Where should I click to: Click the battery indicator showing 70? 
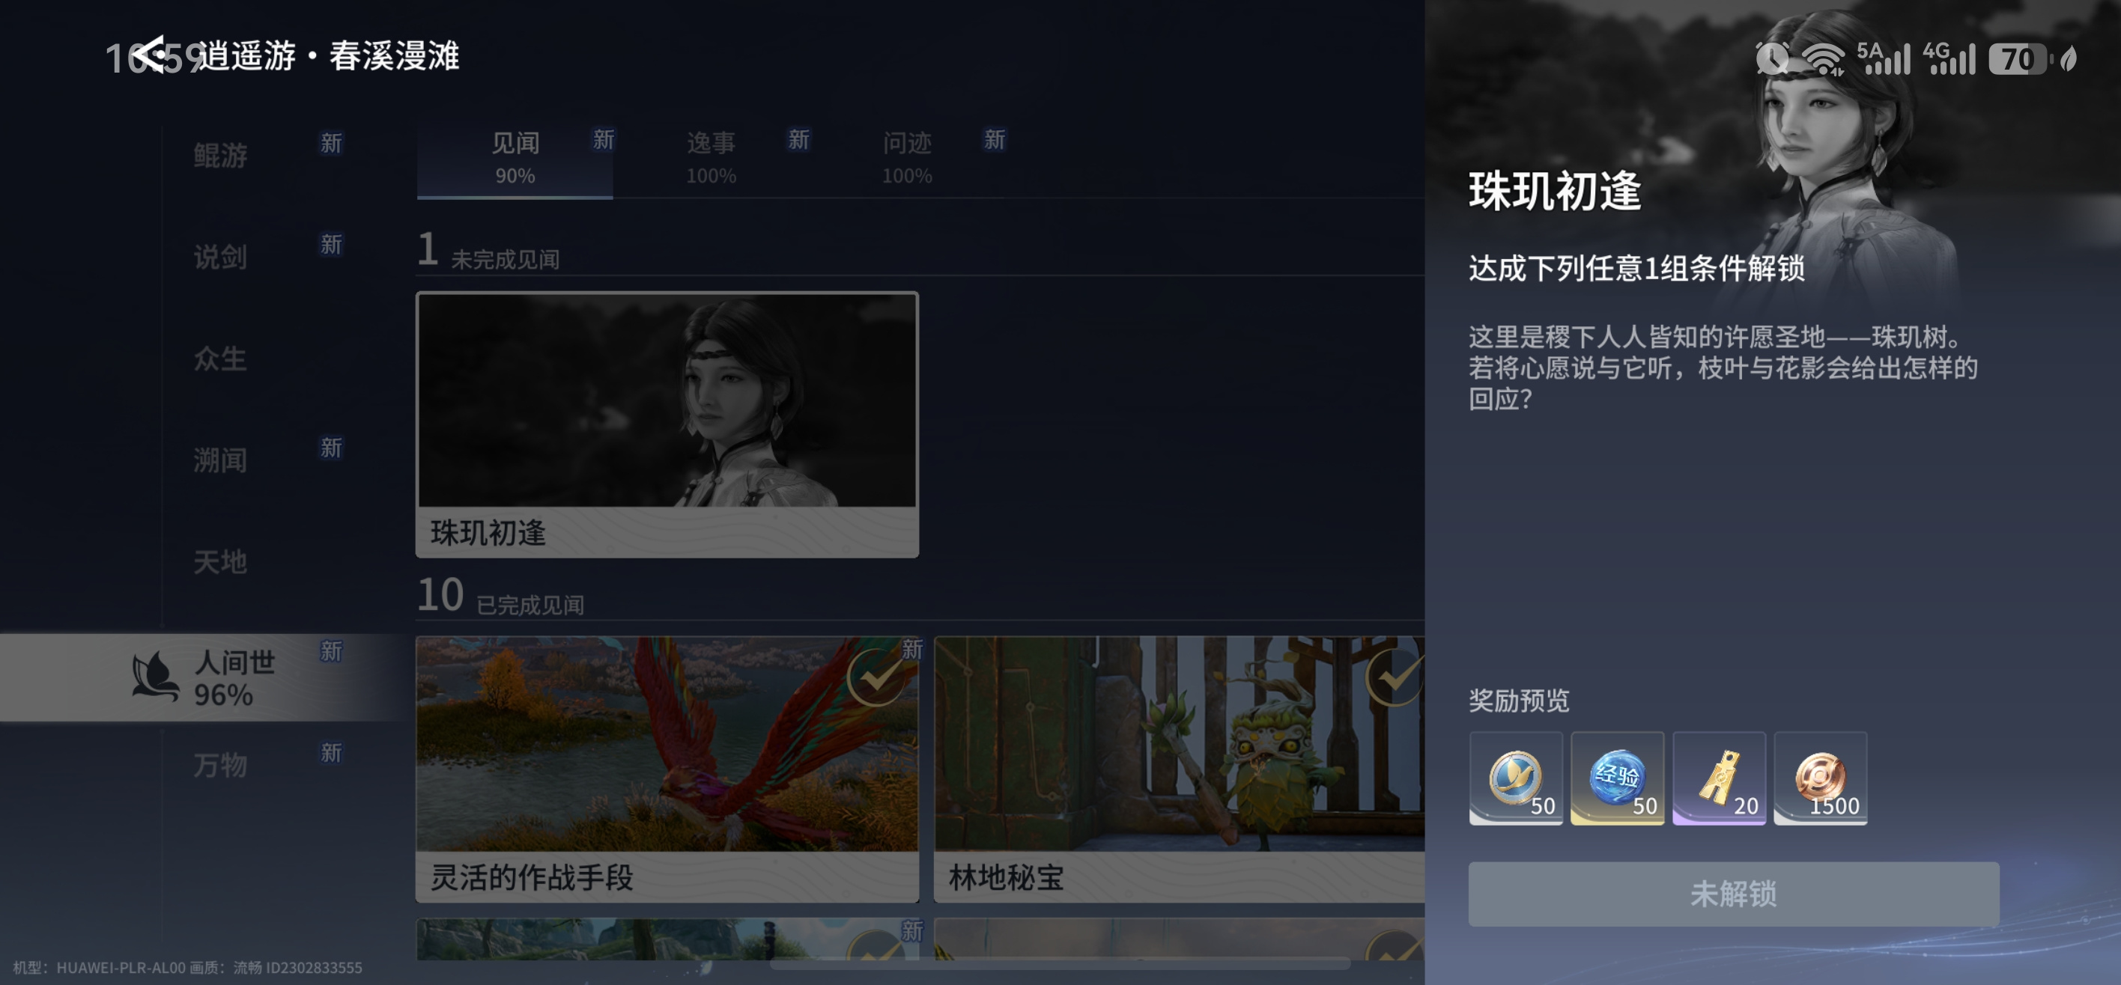pyautogui.click(x=2020, y=58)
